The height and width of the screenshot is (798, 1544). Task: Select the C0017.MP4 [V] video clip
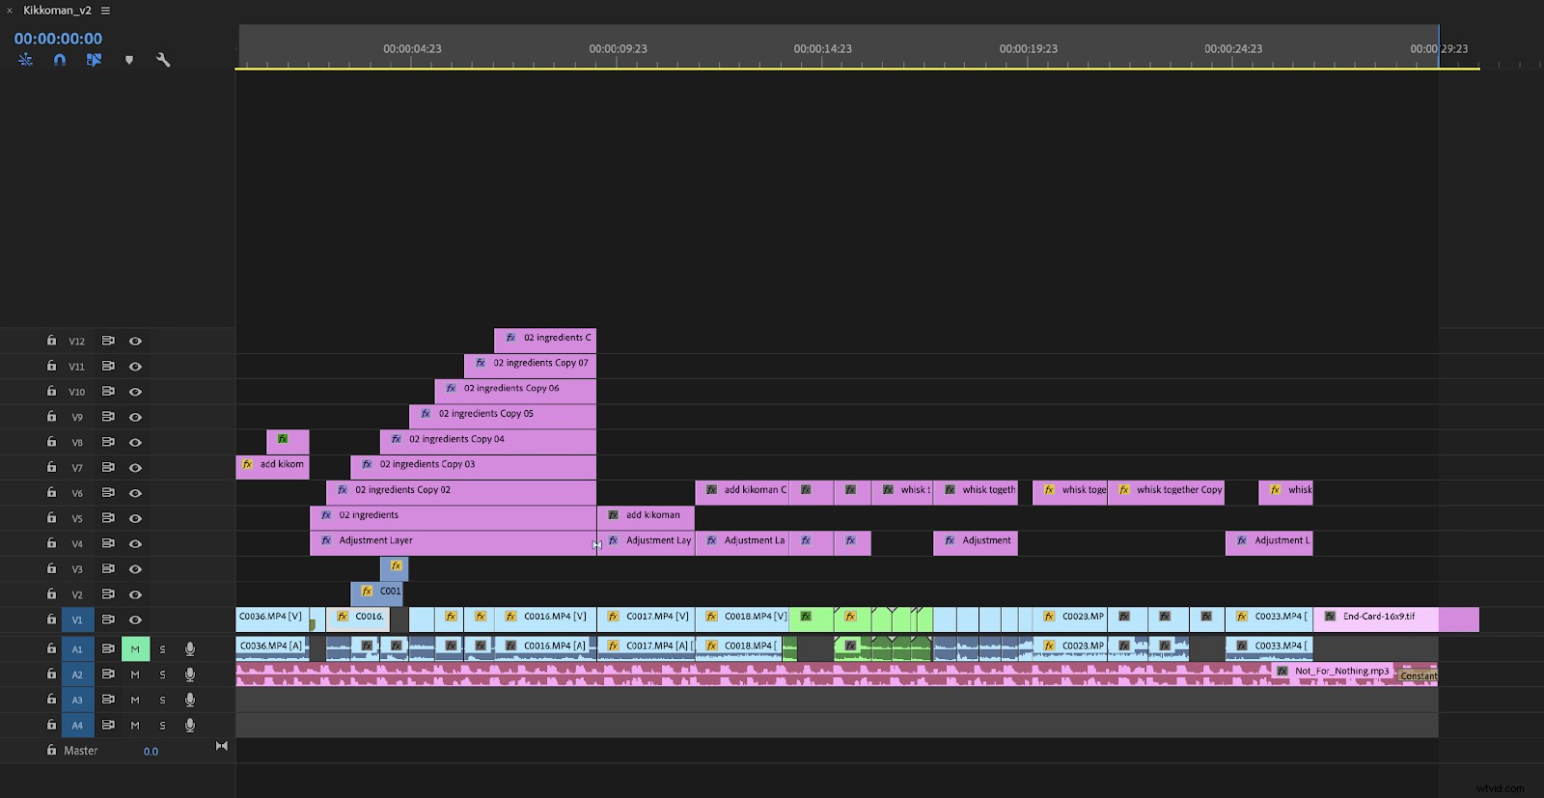coord(646,619)
